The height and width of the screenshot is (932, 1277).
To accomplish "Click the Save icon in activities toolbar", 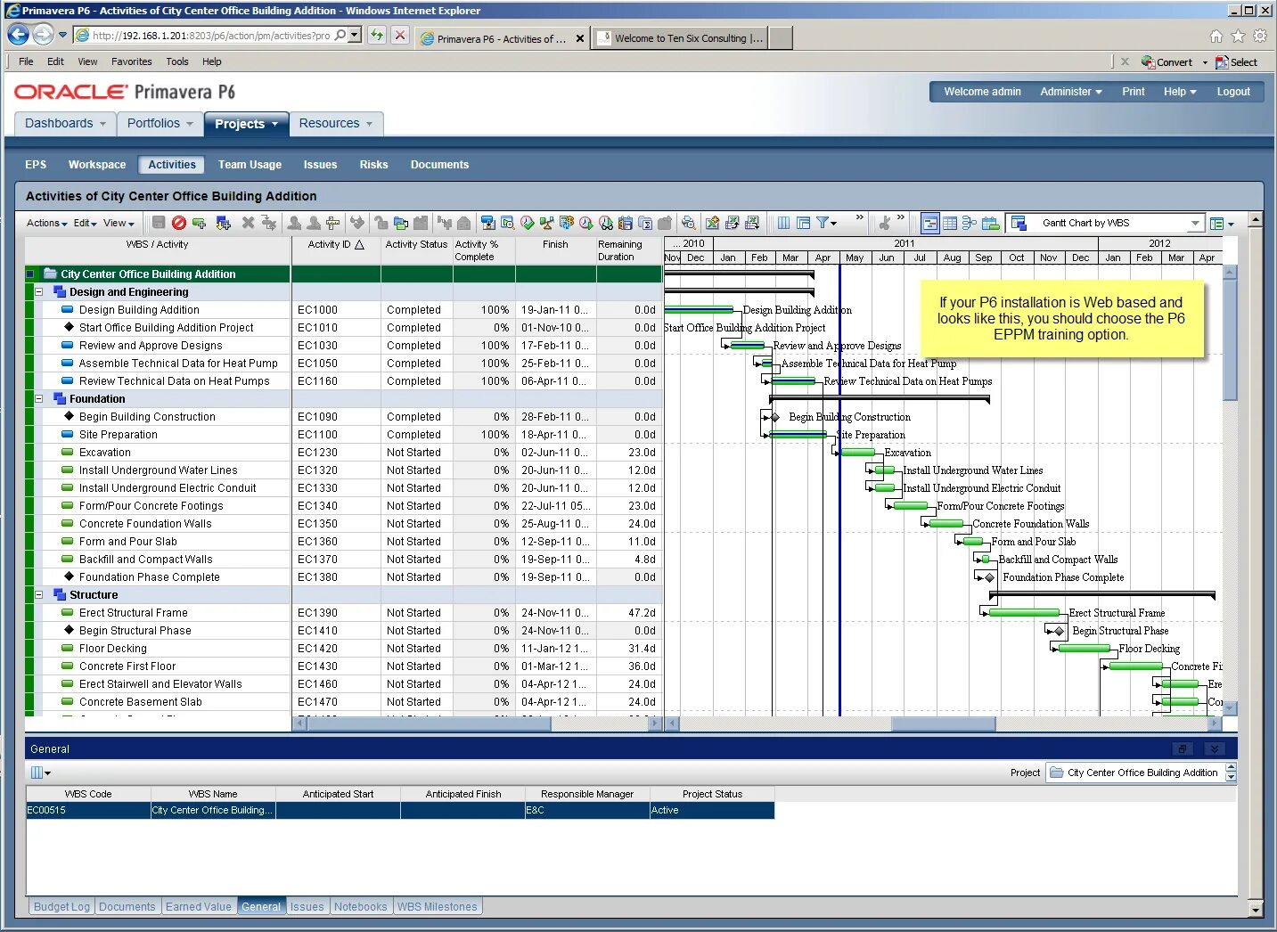I will tap(159, 223).
